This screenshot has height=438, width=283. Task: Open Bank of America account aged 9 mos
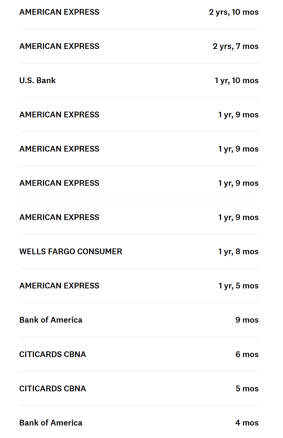pos(51,320)
